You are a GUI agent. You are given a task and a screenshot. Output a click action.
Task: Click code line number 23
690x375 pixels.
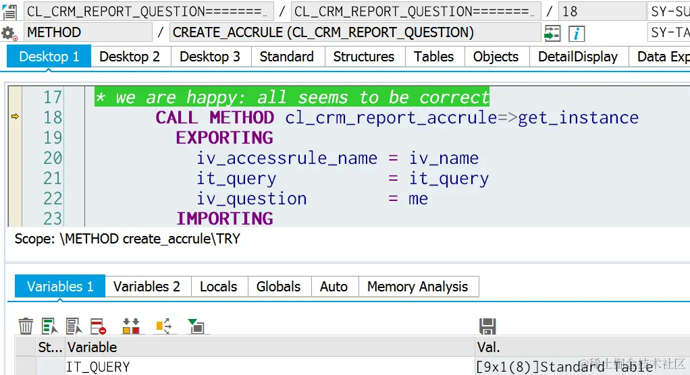click(53, 219)
